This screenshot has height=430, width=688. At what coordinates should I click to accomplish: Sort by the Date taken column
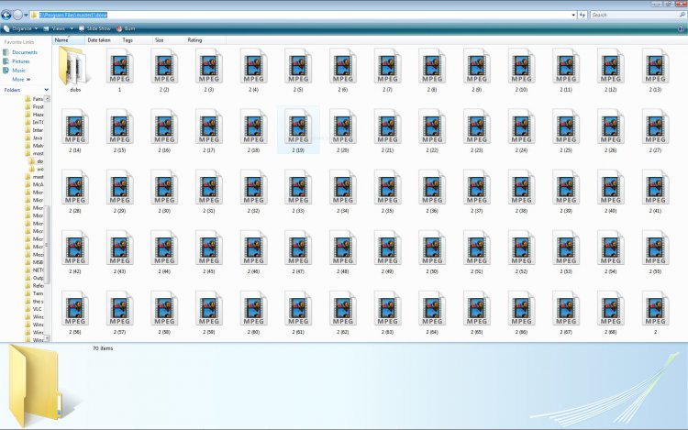click(x=102, y=40)
